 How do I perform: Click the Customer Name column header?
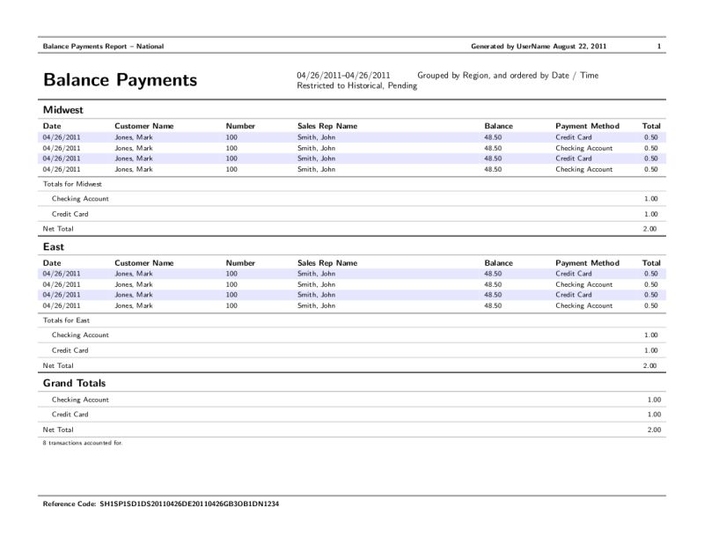[x=143, y=126]
